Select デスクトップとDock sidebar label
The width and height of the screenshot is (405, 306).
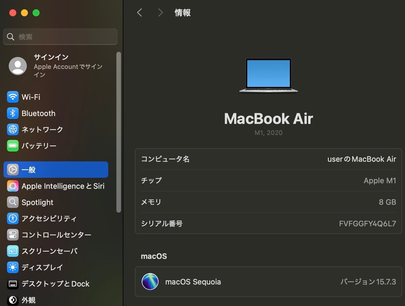point(56,284)
